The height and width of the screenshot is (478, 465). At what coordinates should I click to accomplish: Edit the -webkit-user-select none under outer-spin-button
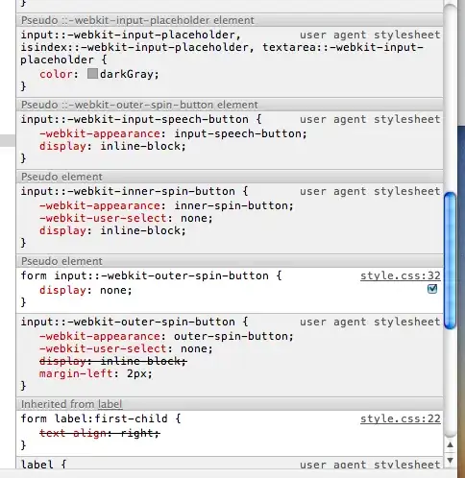pos(196,348)
